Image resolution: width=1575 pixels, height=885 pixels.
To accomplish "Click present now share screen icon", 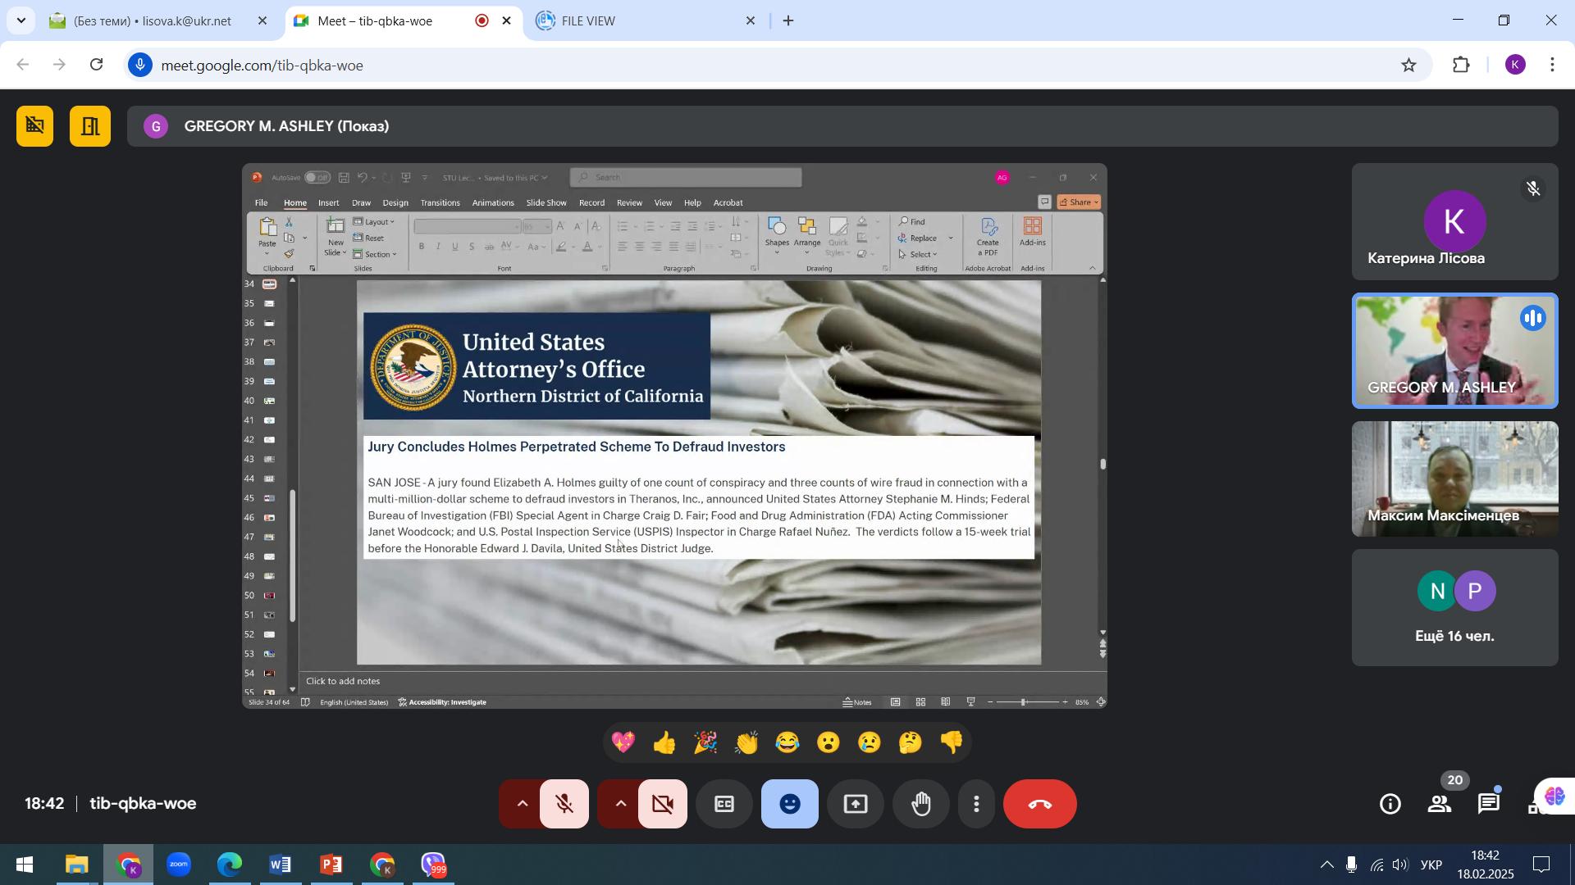I will click(855, 804).
